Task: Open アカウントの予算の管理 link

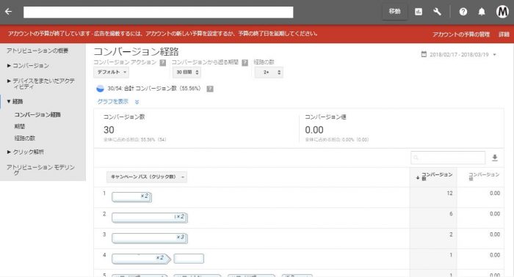Action: (461, 34)
